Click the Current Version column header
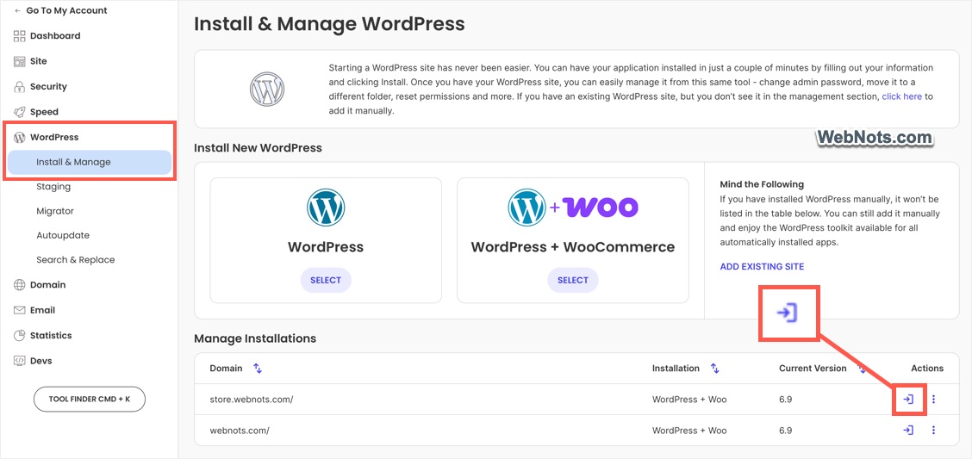The height and width of the screenshot is (459, 972). pos(813,369)
